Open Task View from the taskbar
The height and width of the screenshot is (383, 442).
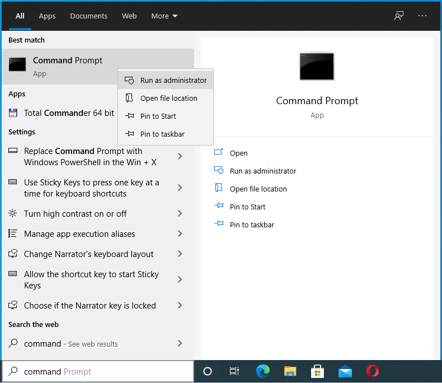pos(234,371)
